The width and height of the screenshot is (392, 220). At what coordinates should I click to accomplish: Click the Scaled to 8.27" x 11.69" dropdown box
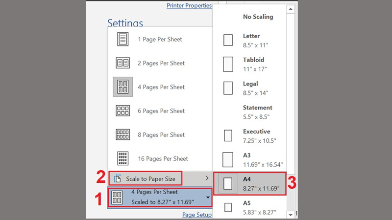pos(160,198)
